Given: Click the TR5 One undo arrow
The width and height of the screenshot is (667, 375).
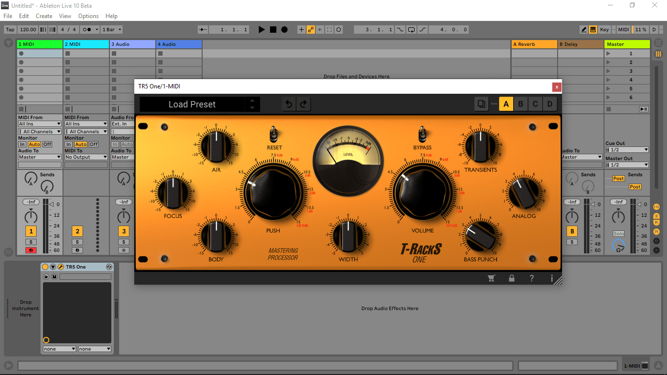Looking at the screenshot, I should click(x=289, y=104).
